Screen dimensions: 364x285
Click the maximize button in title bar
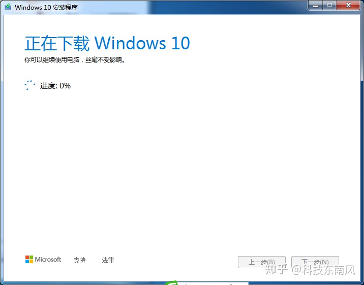(x=329, y=5)
